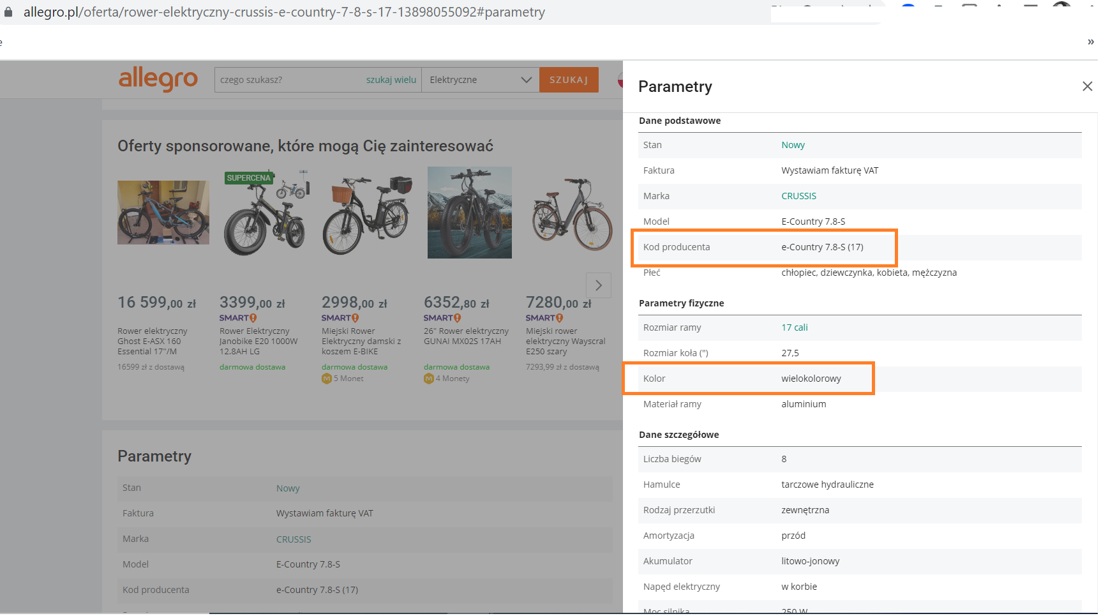Click the Monety coin icon next to 5 Monet
The width and height of the screenshot is (1101, 616).
pos(327,379)
